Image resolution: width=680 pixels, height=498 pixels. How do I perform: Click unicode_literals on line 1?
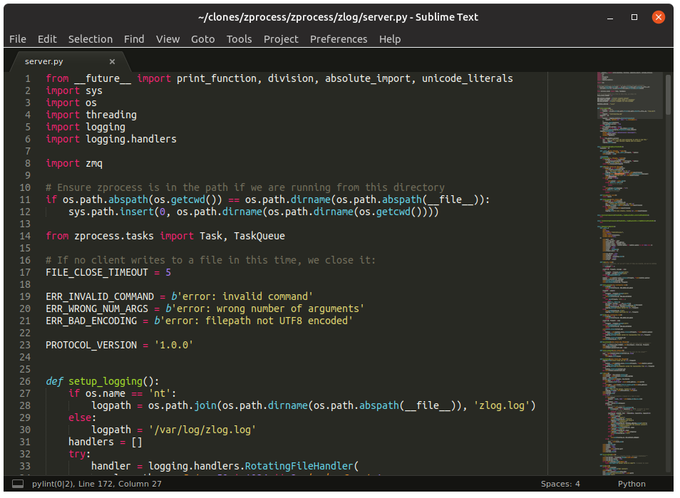[x=468, y=78]
